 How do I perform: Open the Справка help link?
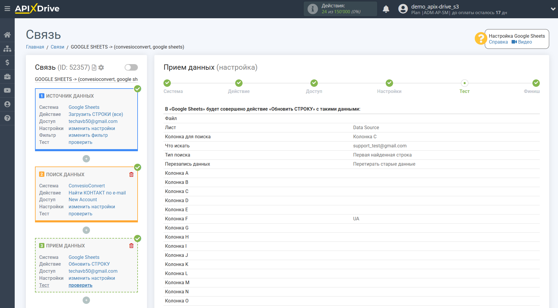tap(498, 42)
